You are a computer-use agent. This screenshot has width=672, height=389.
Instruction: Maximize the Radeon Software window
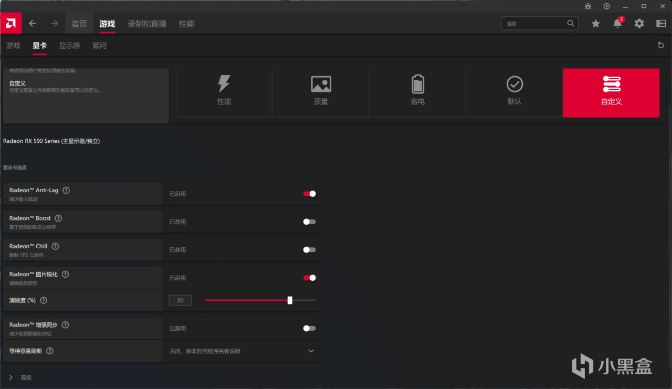point(644,6)
